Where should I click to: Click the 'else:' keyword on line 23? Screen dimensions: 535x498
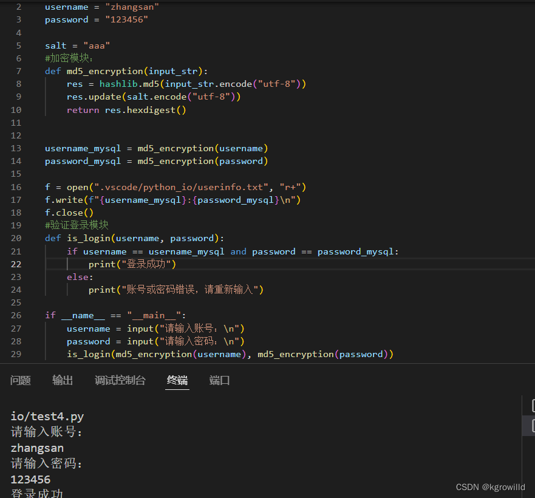tap(80, 277)
